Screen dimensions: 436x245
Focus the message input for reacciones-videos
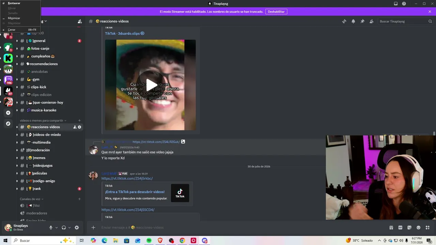pyautogui.click(x=238, y=228)
